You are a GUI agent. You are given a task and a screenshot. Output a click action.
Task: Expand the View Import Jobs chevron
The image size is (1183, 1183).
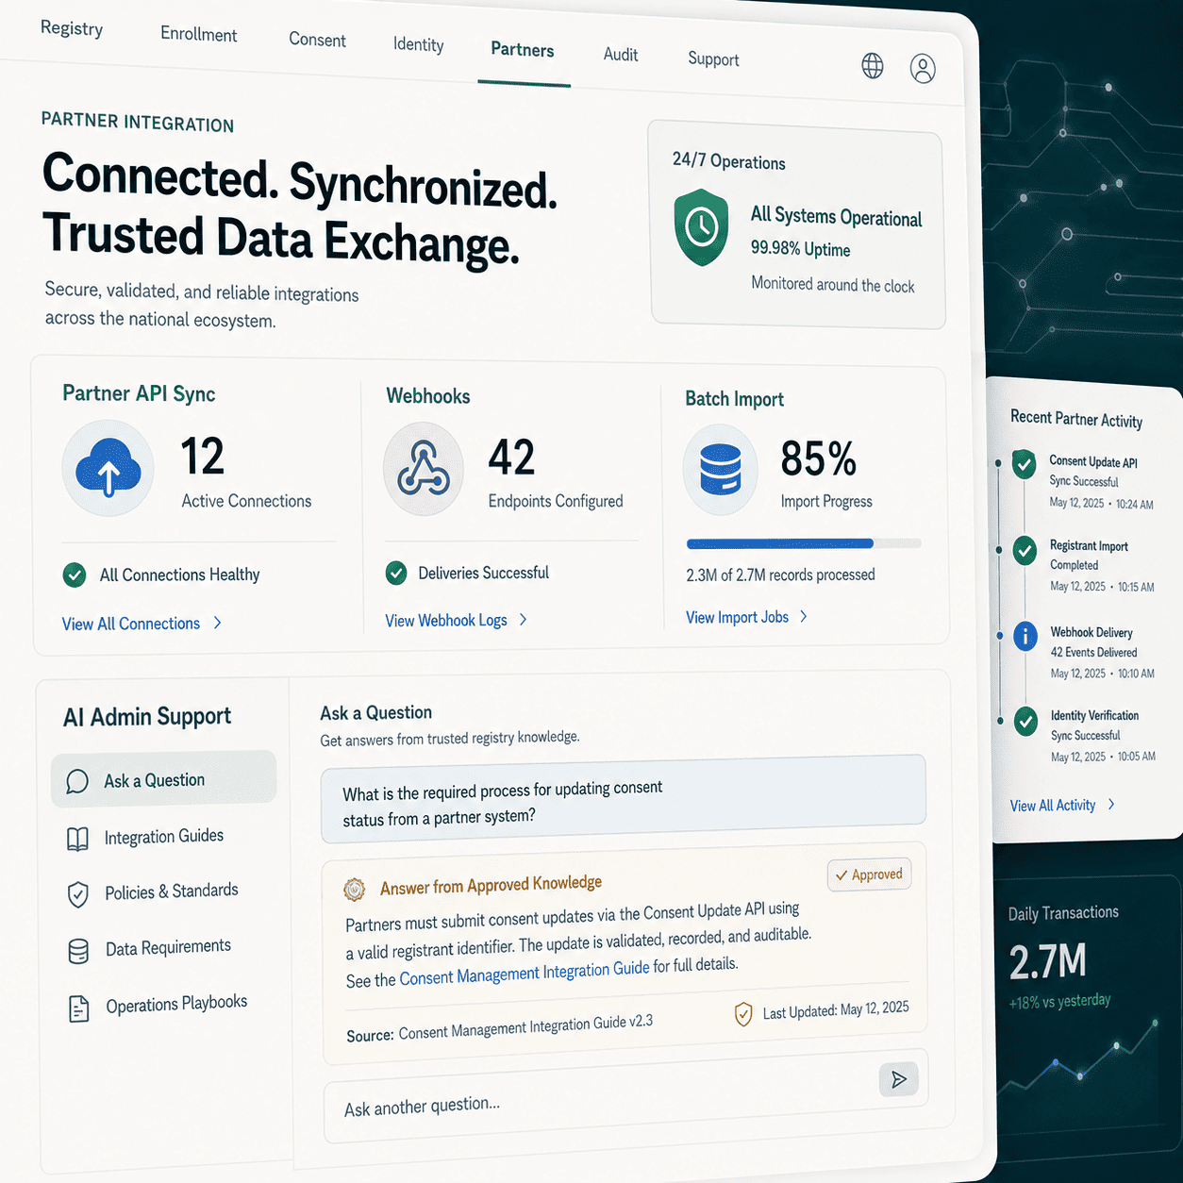click(x=804, y=616)
